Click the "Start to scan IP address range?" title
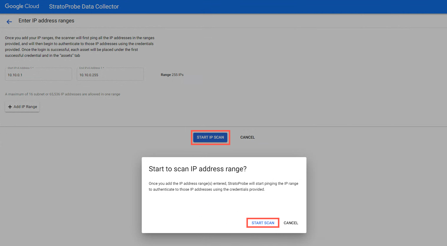447x246 pixels. pyautogui.click(x=198, y=169)
